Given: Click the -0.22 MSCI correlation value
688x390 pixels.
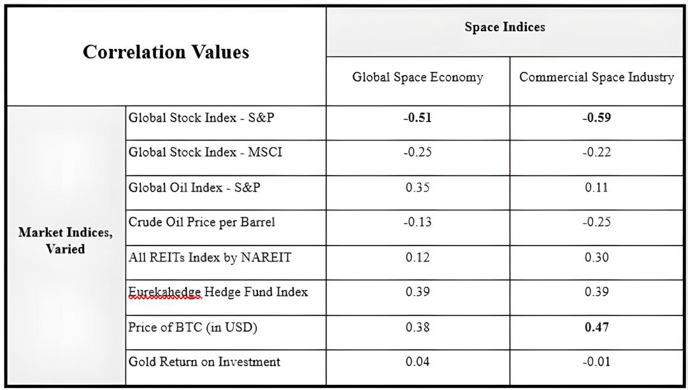Looking at the screenshot, I should tap(596, 153).
